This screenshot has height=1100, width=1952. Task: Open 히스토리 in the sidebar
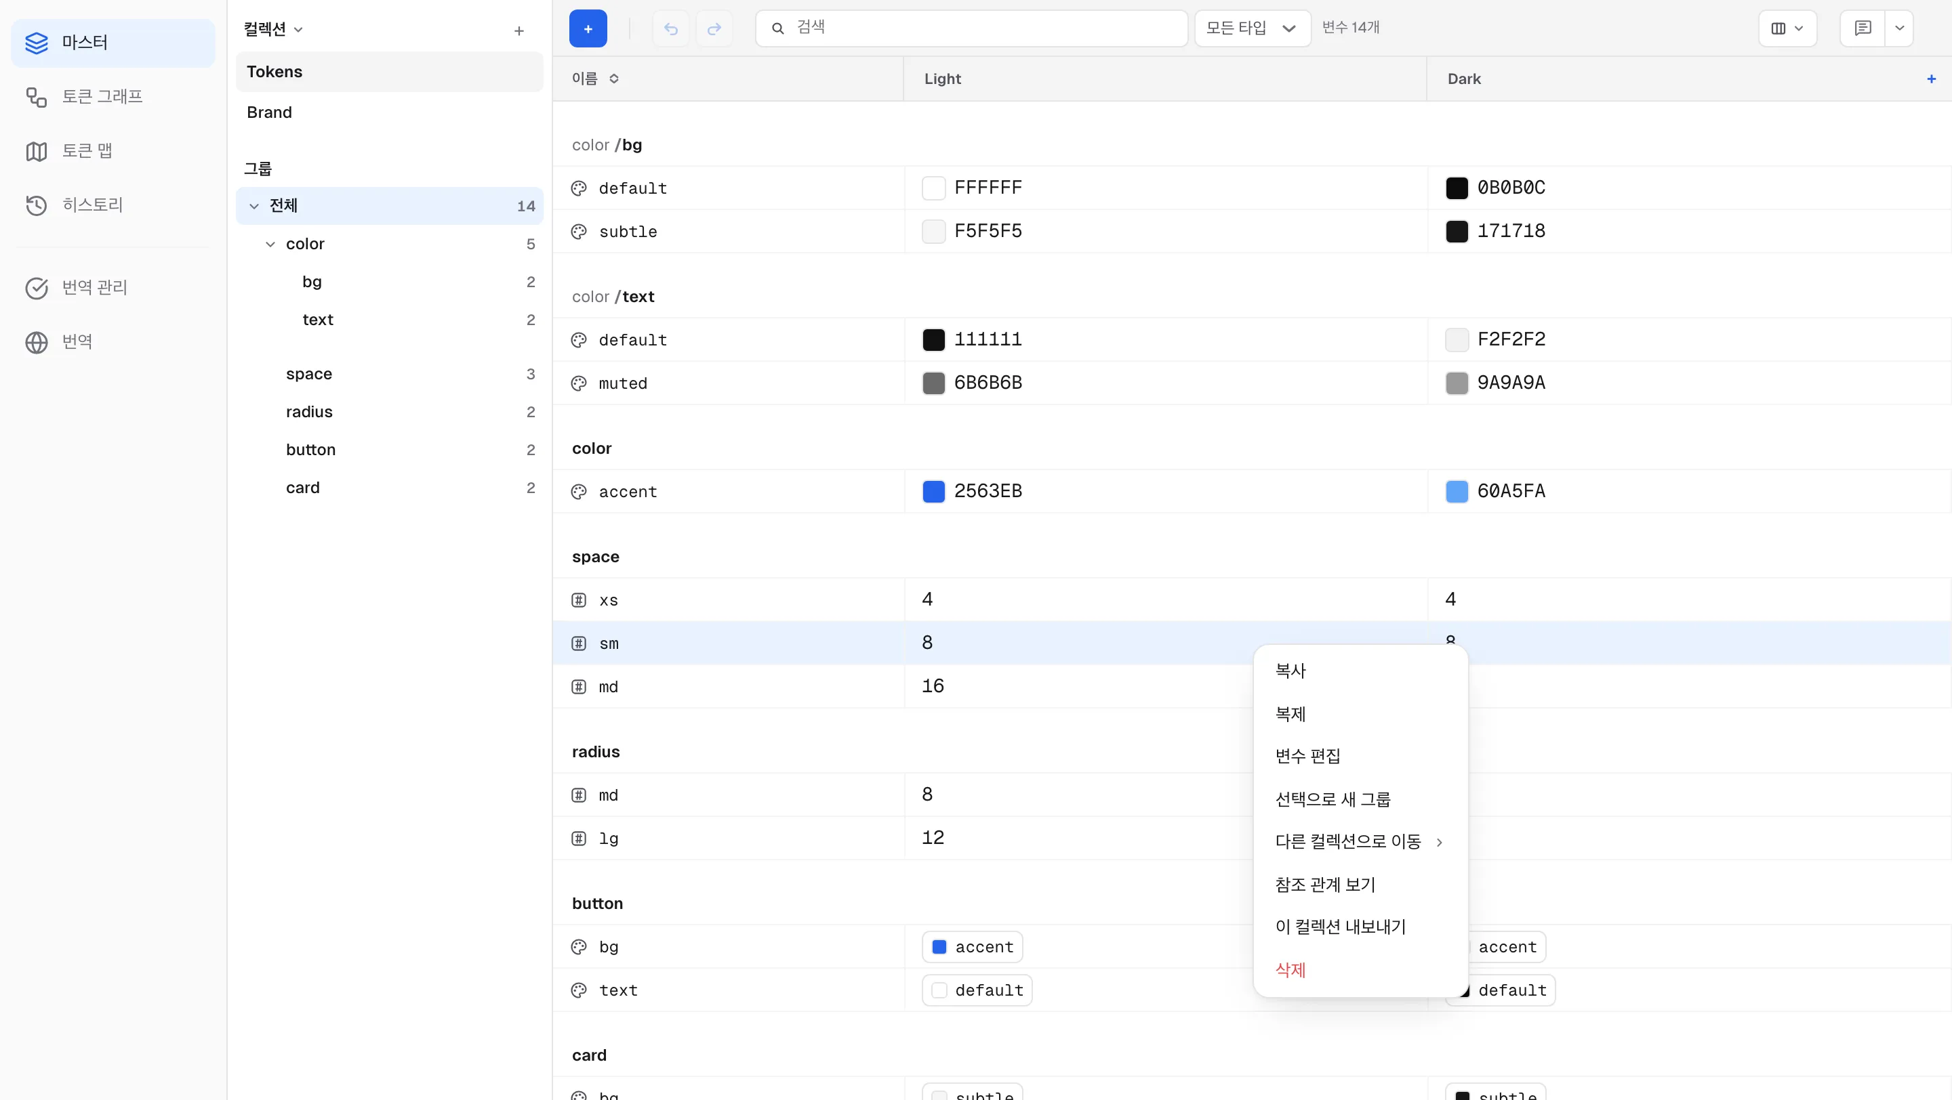113,205
